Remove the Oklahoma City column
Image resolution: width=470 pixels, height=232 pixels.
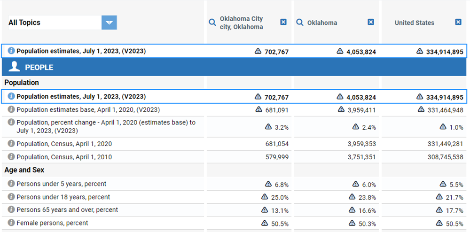283,22
